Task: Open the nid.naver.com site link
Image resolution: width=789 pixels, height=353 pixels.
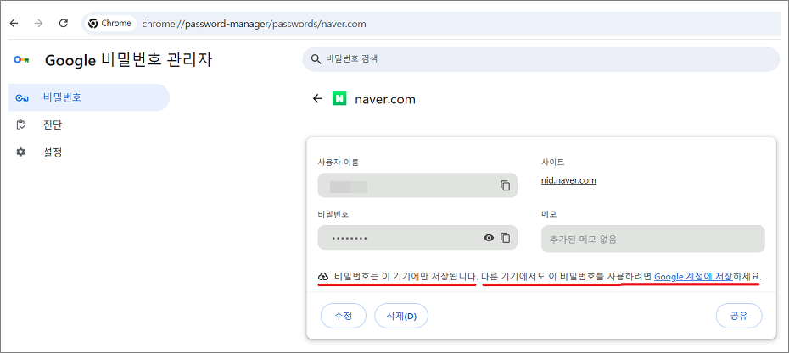Action: point(568,181)
